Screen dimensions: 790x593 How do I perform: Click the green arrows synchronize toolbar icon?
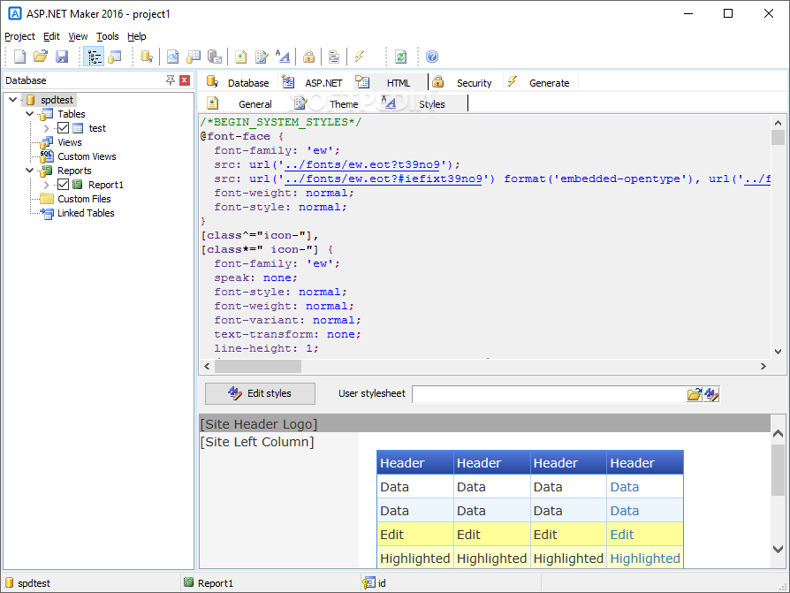[400, 57]
